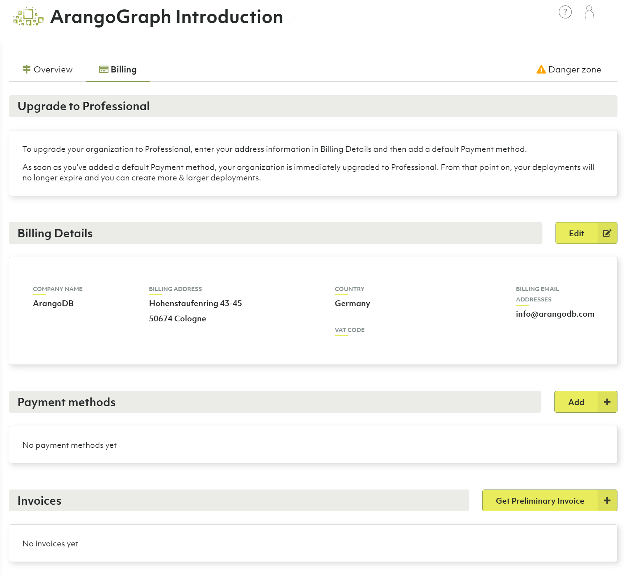Switch to the Overview tab
Screen dimensions: 628x575
click(47, 70)
